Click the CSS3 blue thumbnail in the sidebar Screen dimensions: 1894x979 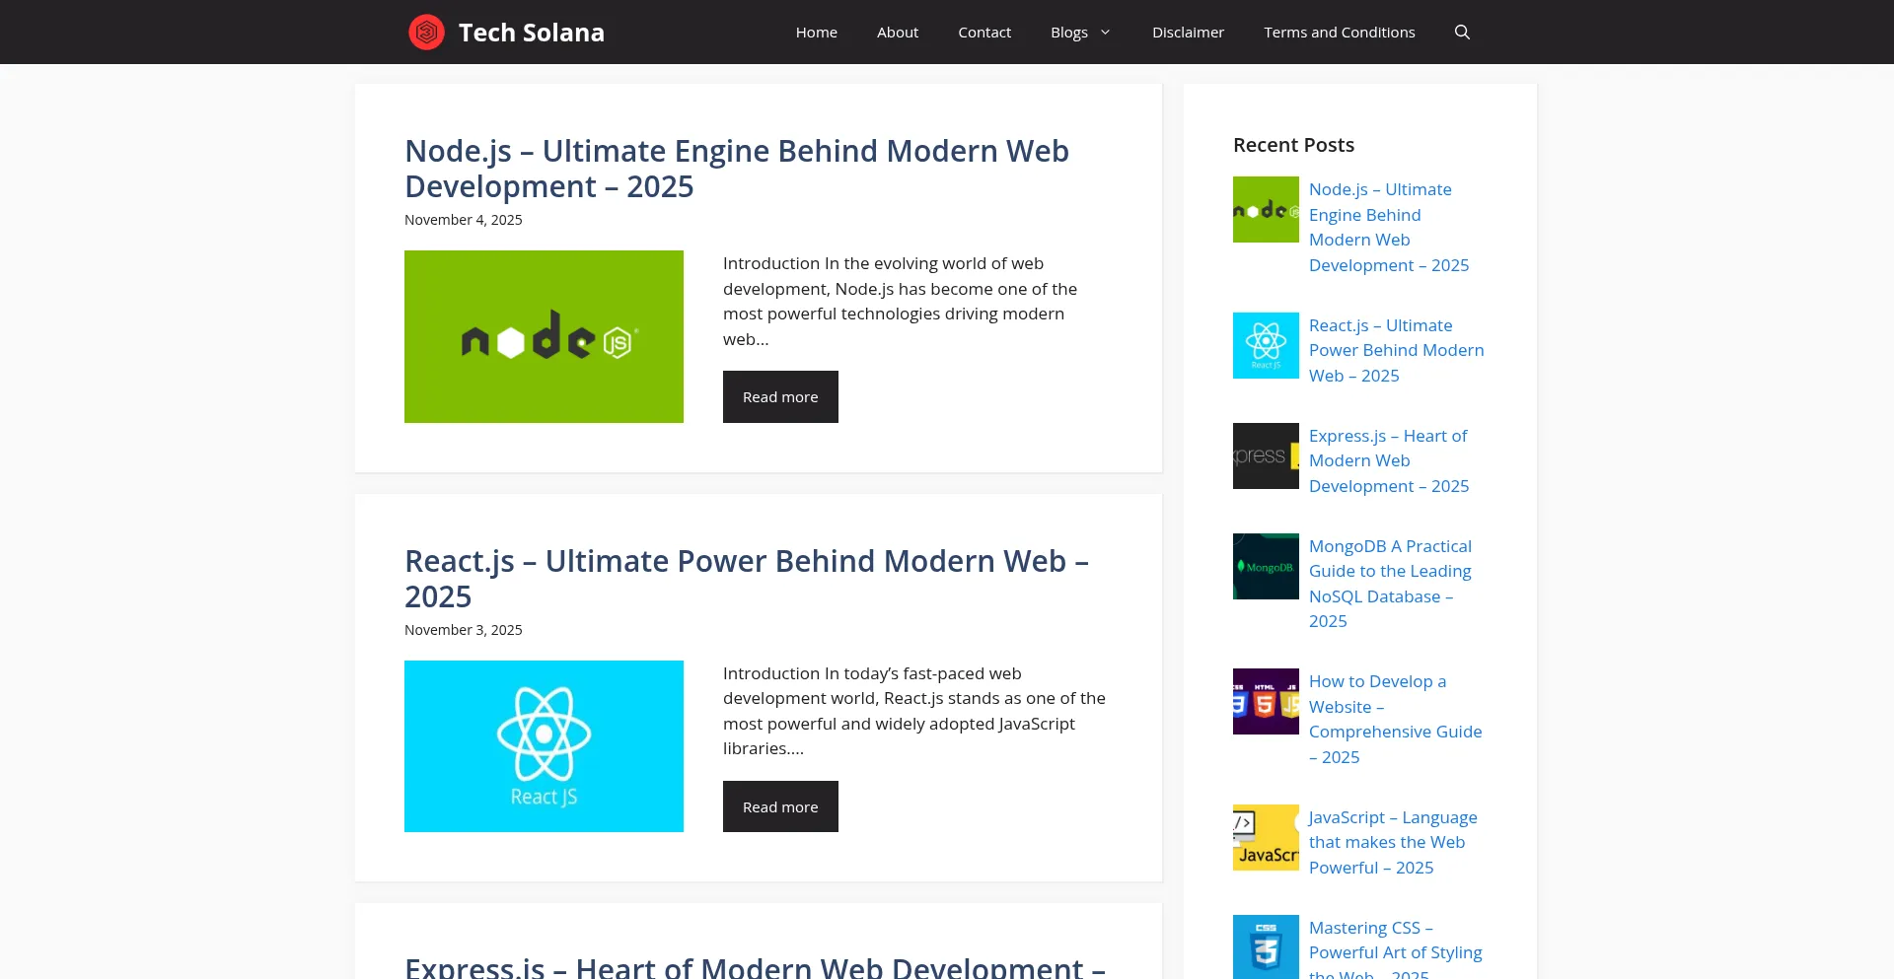[1266, 947]
